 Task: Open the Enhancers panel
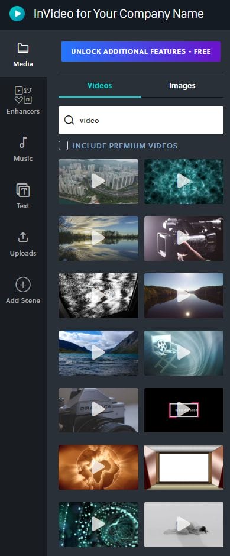coord(23,101)
